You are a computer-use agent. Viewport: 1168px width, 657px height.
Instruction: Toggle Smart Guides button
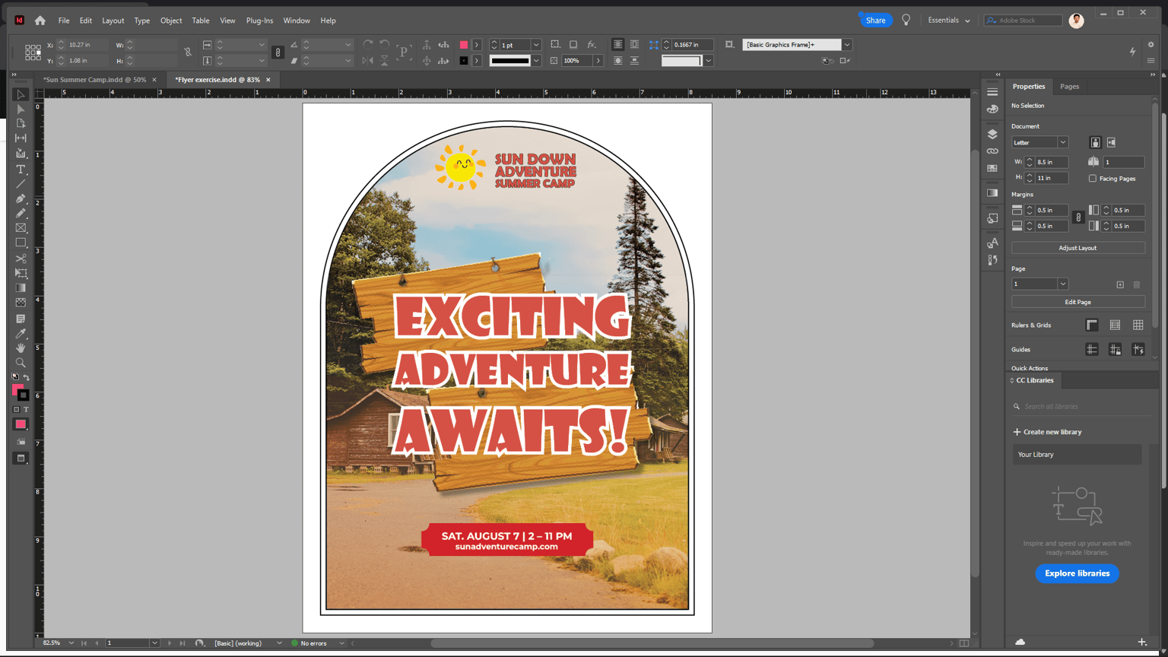(x=1138, y=350)
